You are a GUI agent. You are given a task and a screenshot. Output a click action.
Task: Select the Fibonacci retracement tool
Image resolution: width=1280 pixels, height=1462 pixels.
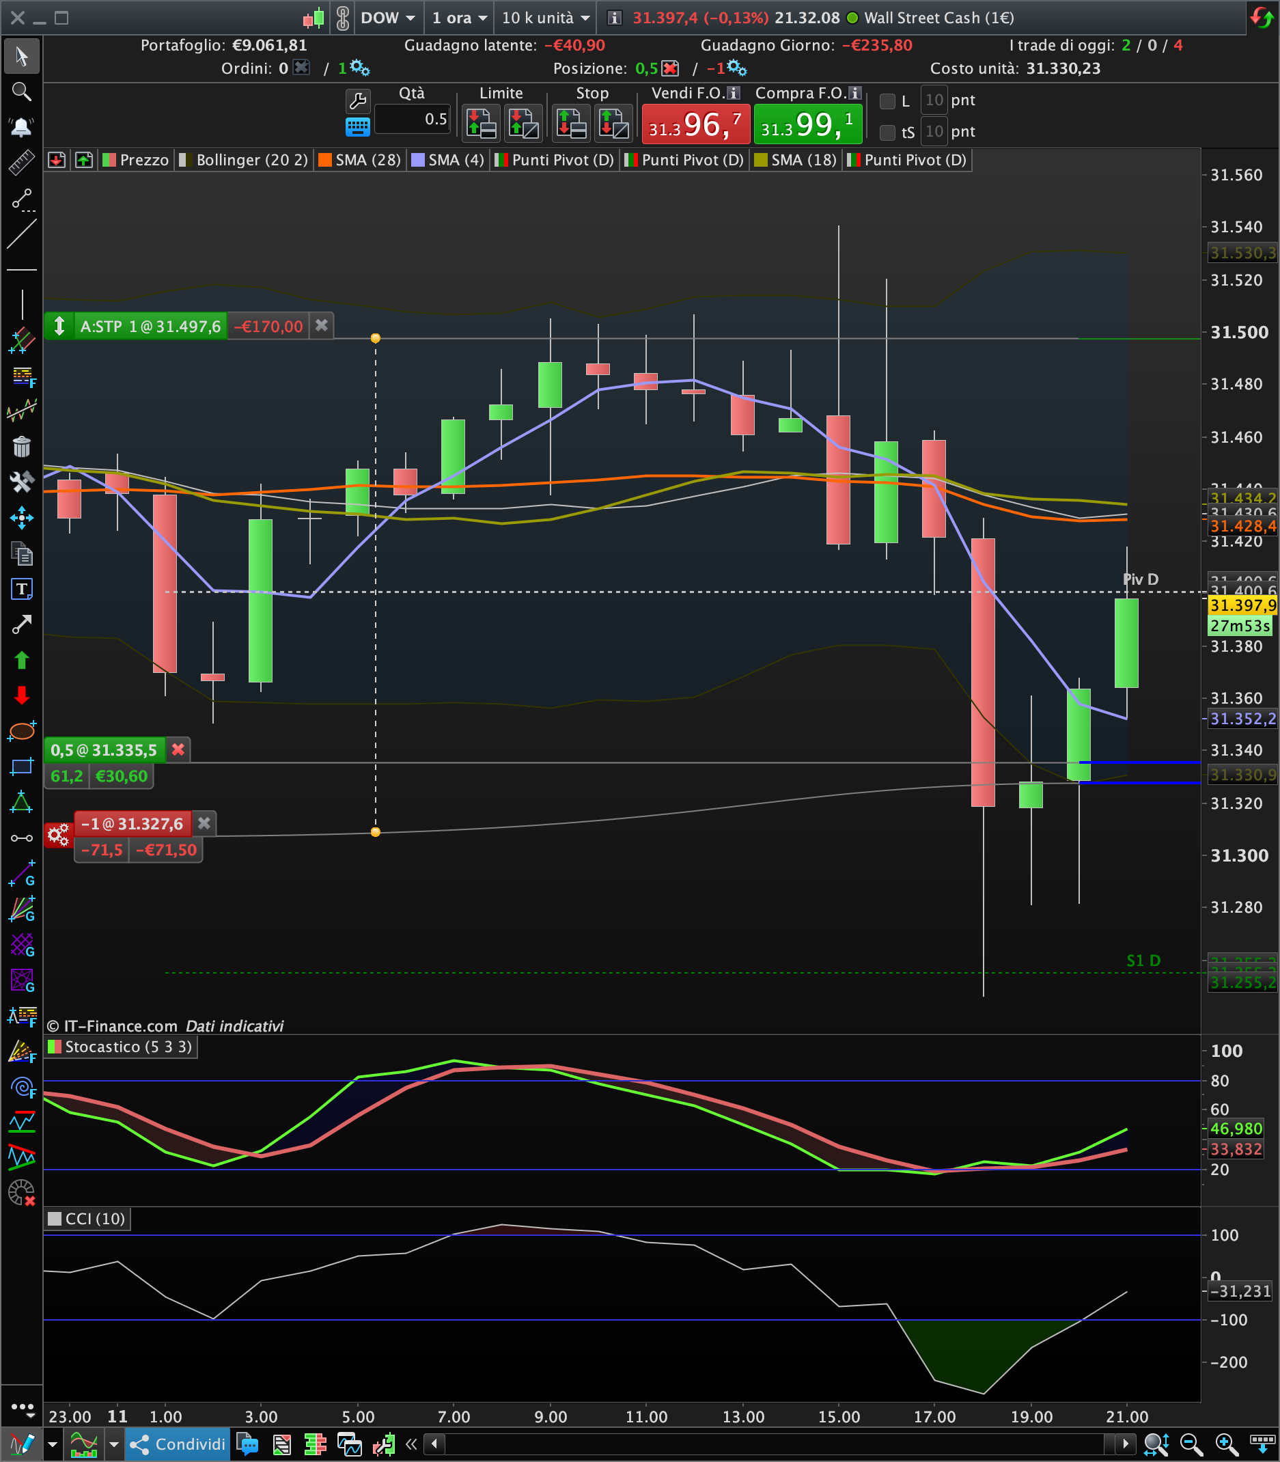[x=21, y=376]
